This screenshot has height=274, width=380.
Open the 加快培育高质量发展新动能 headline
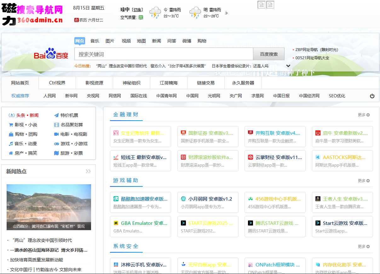pos(37,260)
